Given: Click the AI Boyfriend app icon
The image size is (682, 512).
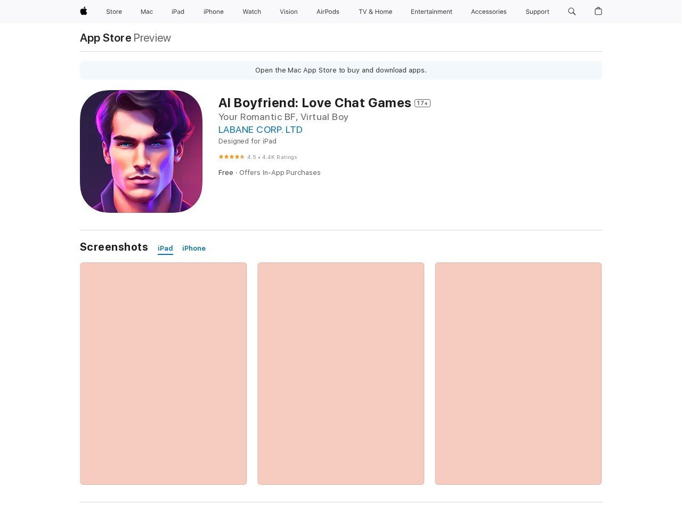Looking at the screenshot, I should 141,151.
